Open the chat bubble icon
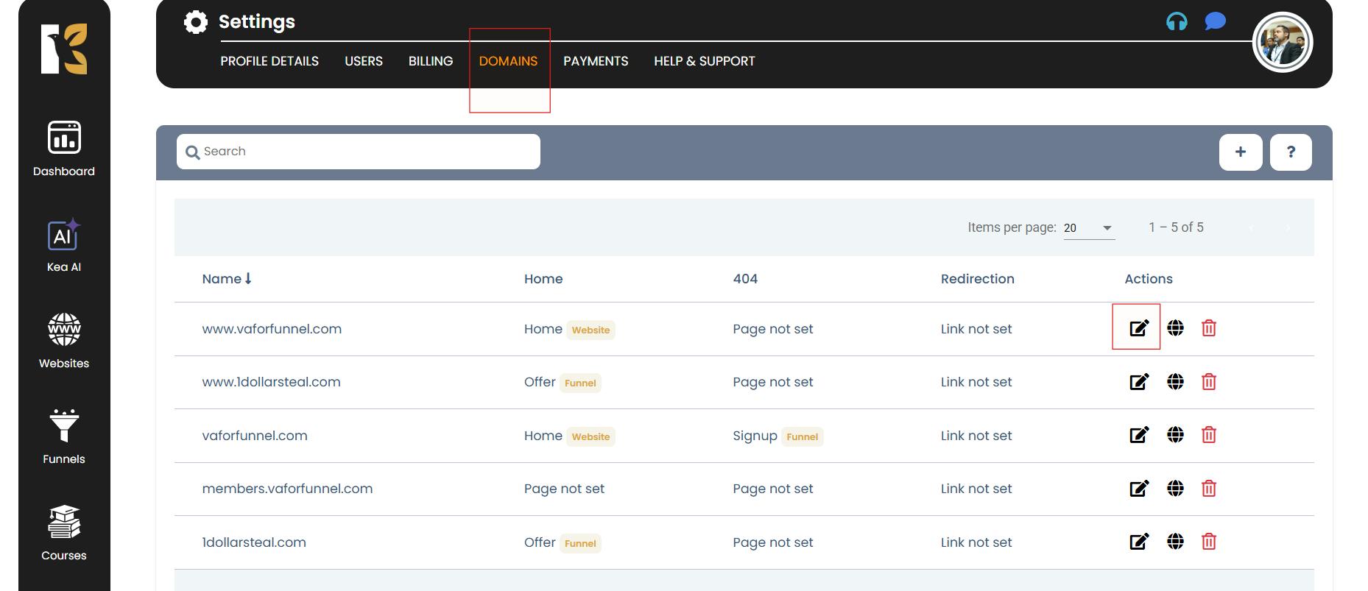 pos(1215,21)
